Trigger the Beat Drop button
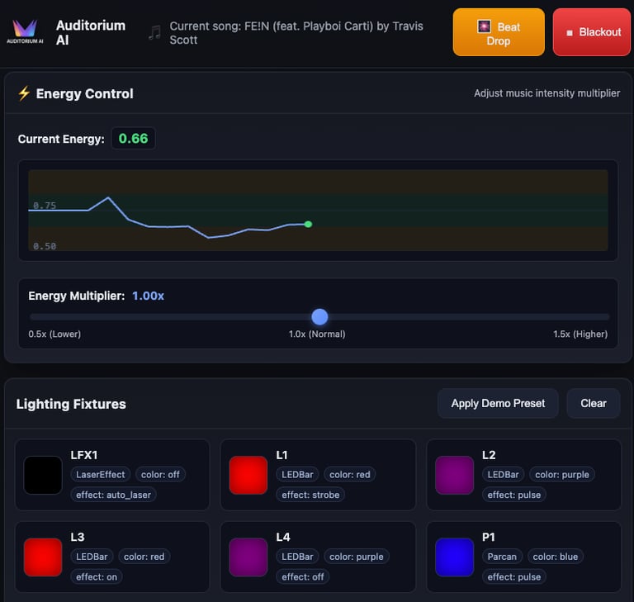The height and width of the screenshot is (602, 634). (x=499, y=32)
